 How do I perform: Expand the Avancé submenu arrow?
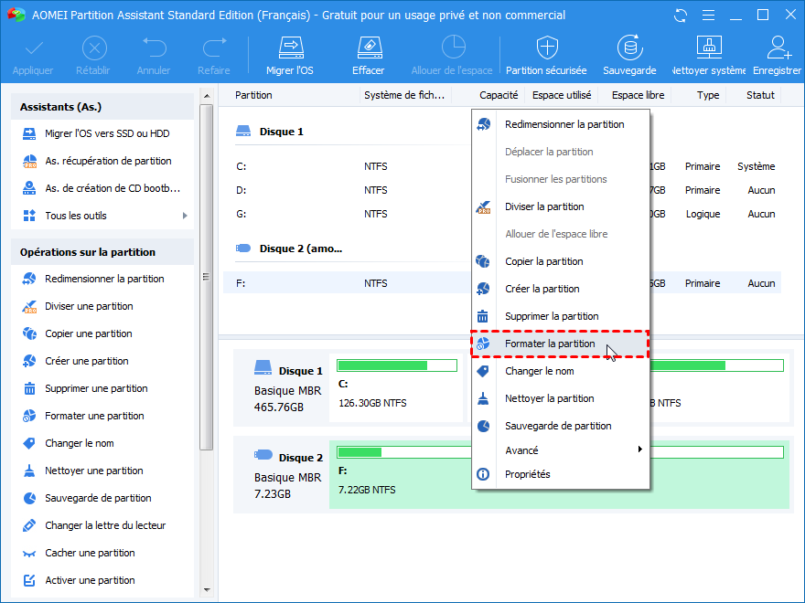[x=639, y=450]
